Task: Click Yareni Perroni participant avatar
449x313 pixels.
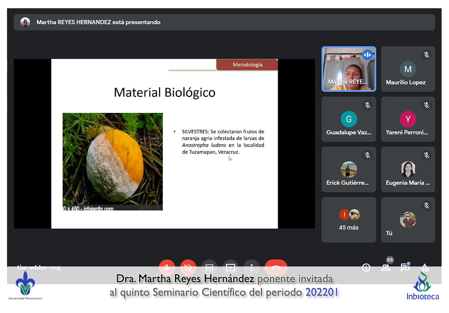Action: click(408, 119)
